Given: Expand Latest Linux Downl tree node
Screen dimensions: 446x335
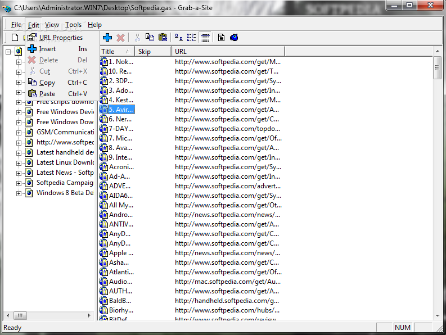Looking at the screenshot, I should tap(19, 163).
